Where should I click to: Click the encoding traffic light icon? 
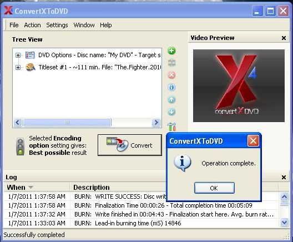click(x=21, y=147)
